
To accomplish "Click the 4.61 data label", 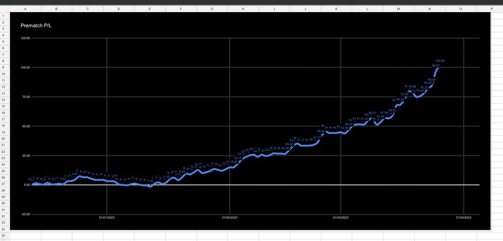I will click(x=75, y=174).
